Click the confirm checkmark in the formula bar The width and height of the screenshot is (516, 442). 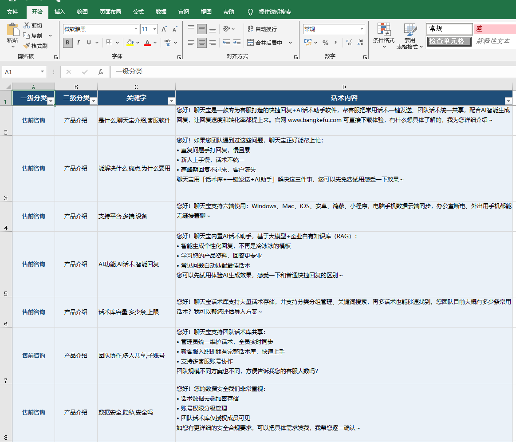tap(85, 72)
